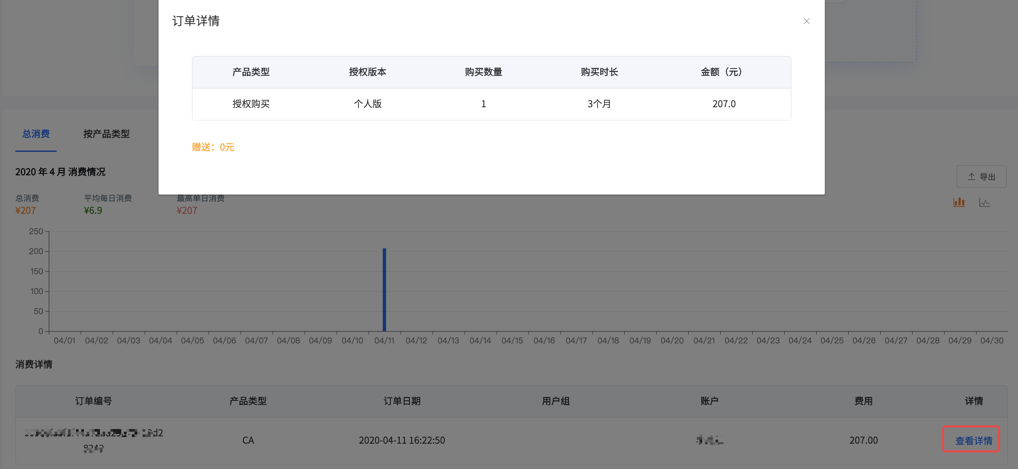Select the 207.0 amount cell
The width and height of the screenshot is (1018, 469).
(x=724, y=104)
